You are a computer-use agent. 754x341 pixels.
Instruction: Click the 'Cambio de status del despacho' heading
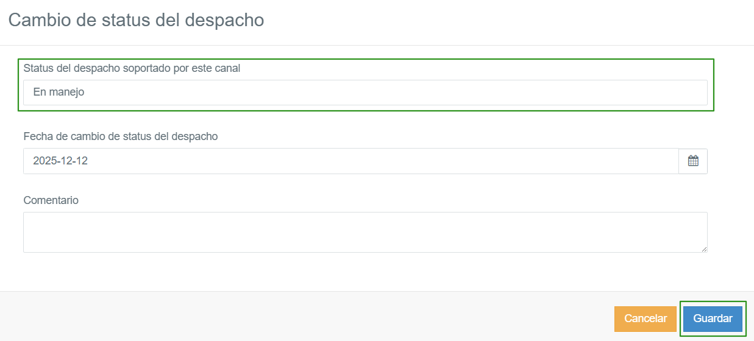pos(136,19)
